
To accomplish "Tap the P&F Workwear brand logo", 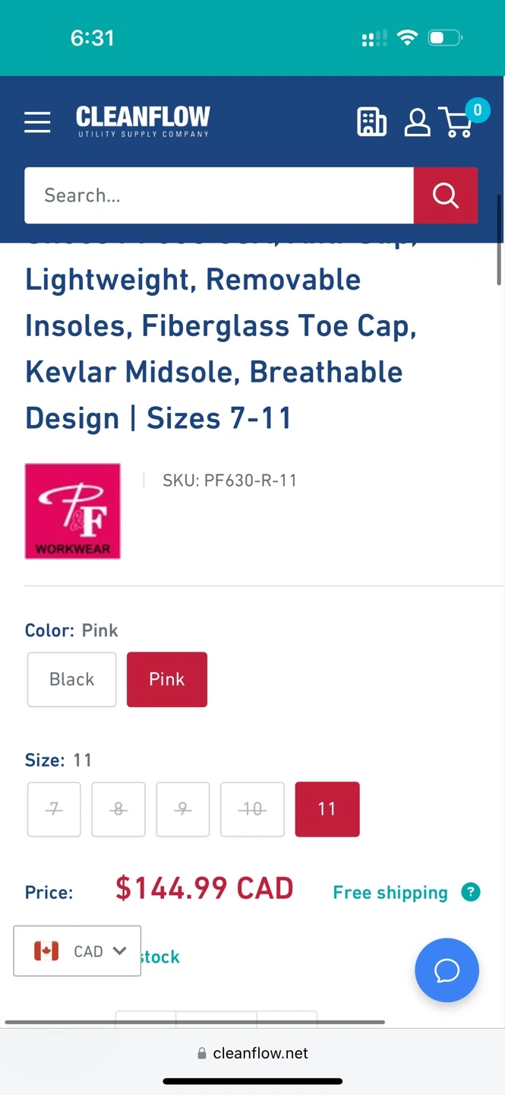I will tap(73, 511).
